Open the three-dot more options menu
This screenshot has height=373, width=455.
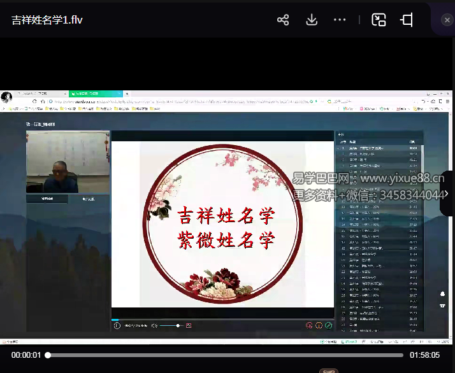point(340,20)
